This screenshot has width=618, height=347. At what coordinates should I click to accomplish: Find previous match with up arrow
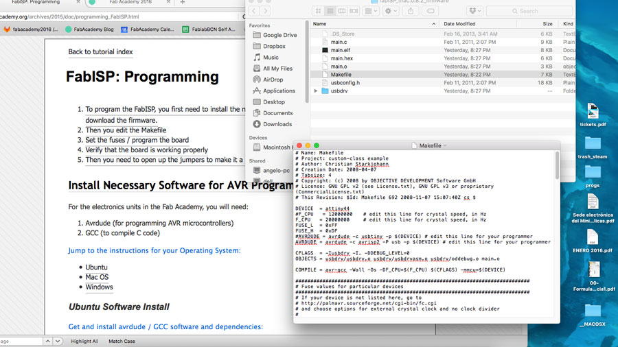[x=47, y=341]
